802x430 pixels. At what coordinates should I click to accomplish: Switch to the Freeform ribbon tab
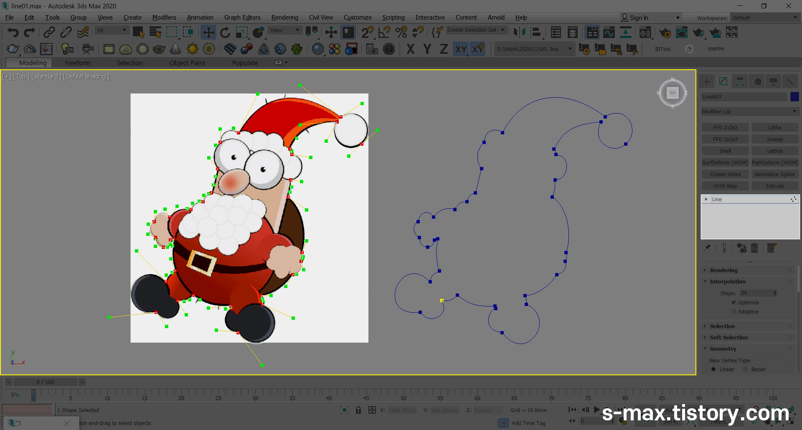click(x=77, y=63)
